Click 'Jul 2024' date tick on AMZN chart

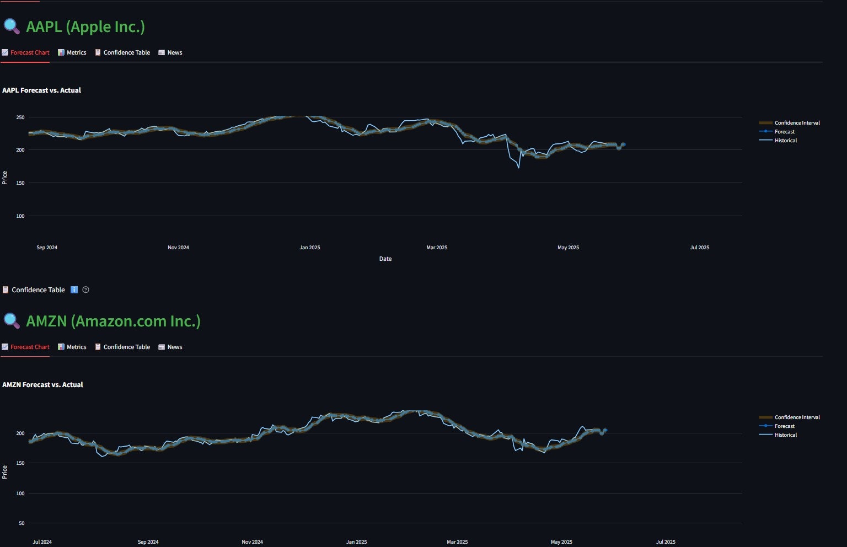coord(42,542)
